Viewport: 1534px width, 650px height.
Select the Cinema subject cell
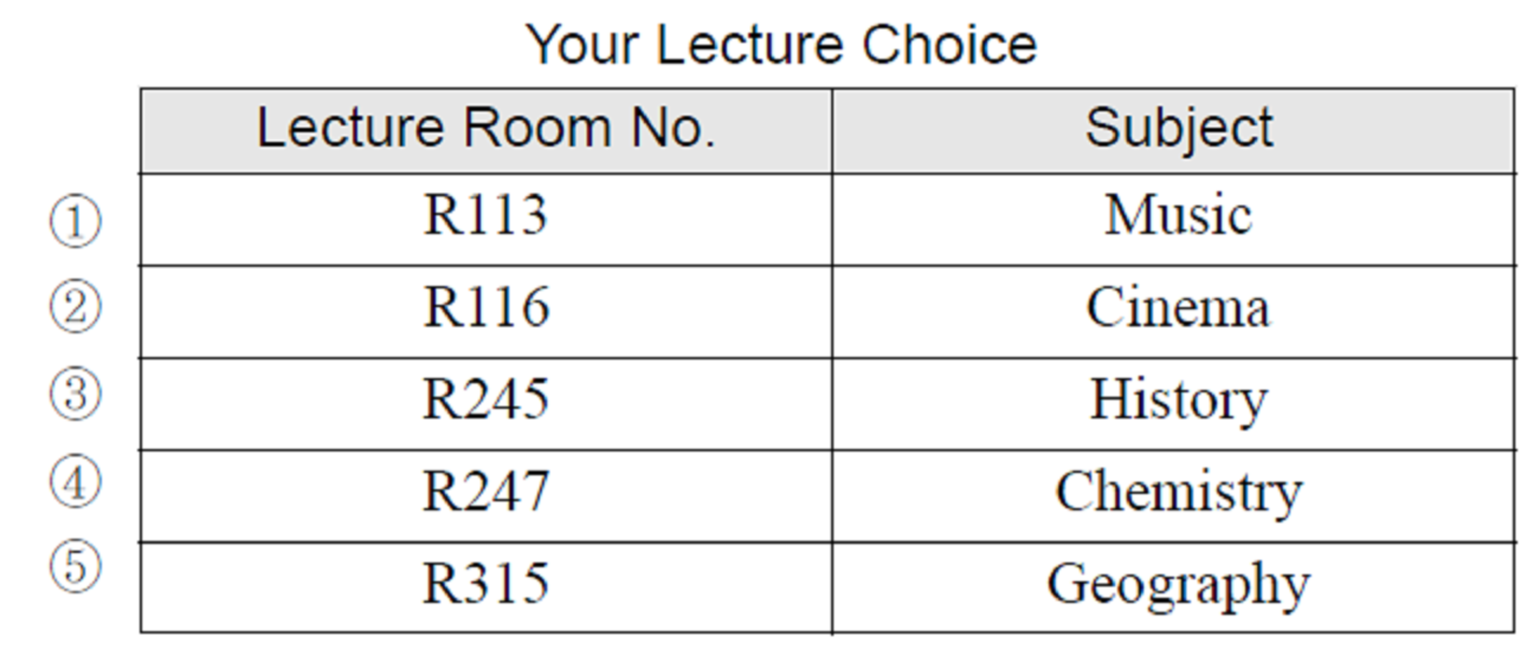tap(1174, 312)
